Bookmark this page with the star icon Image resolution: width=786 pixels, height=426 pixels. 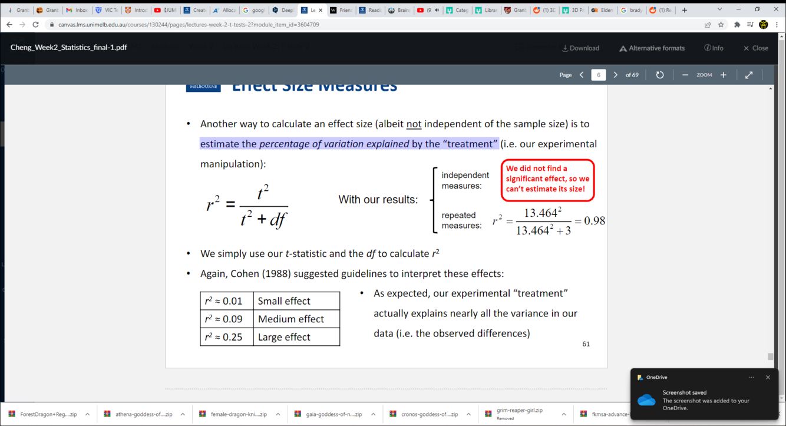[x=721, y=25]
